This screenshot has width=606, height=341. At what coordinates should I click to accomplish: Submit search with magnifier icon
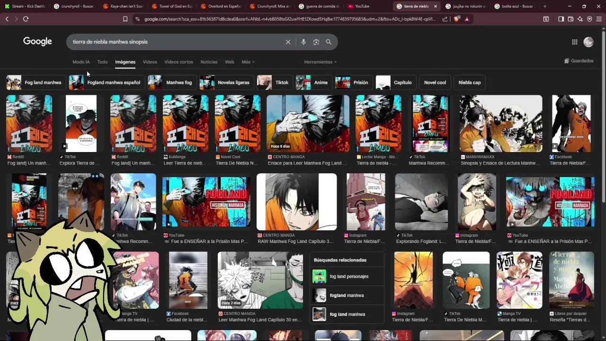tap(329, 42)
